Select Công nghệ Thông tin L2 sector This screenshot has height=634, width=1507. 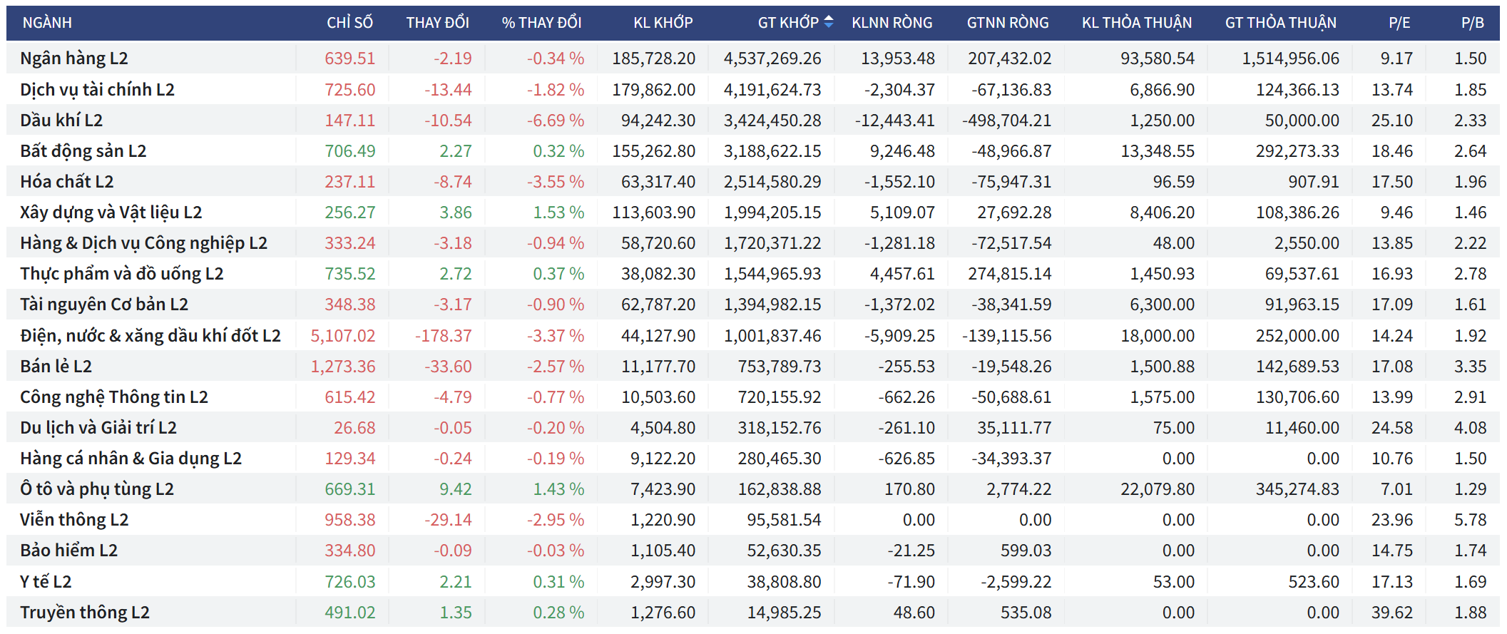point(114,397)
